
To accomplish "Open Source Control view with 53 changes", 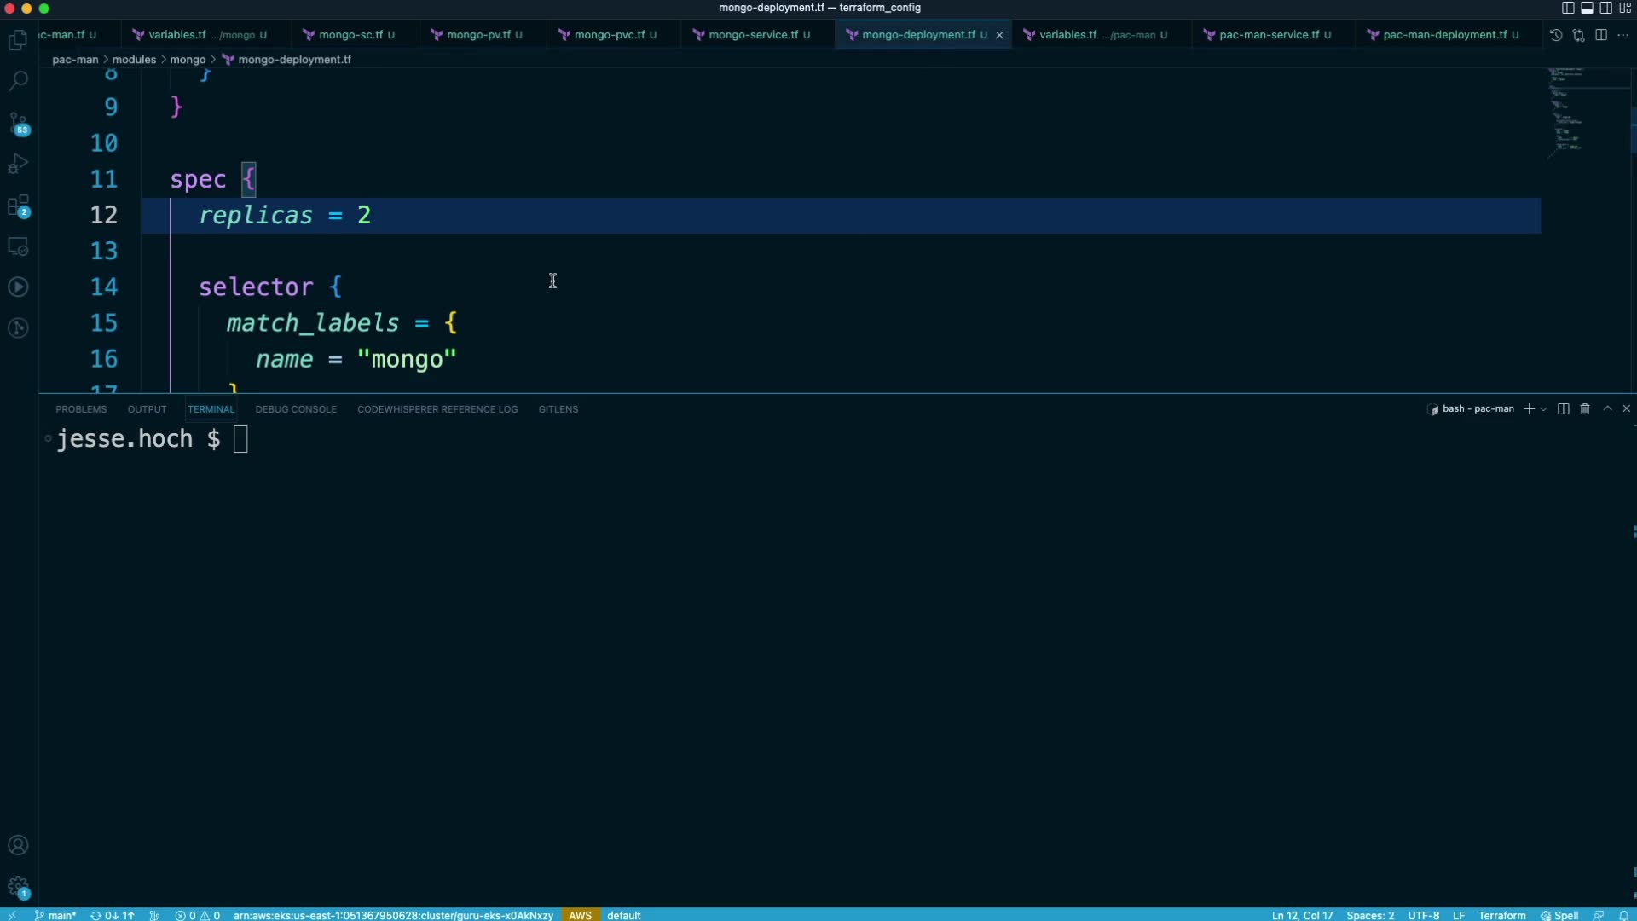I will [18, 123].
